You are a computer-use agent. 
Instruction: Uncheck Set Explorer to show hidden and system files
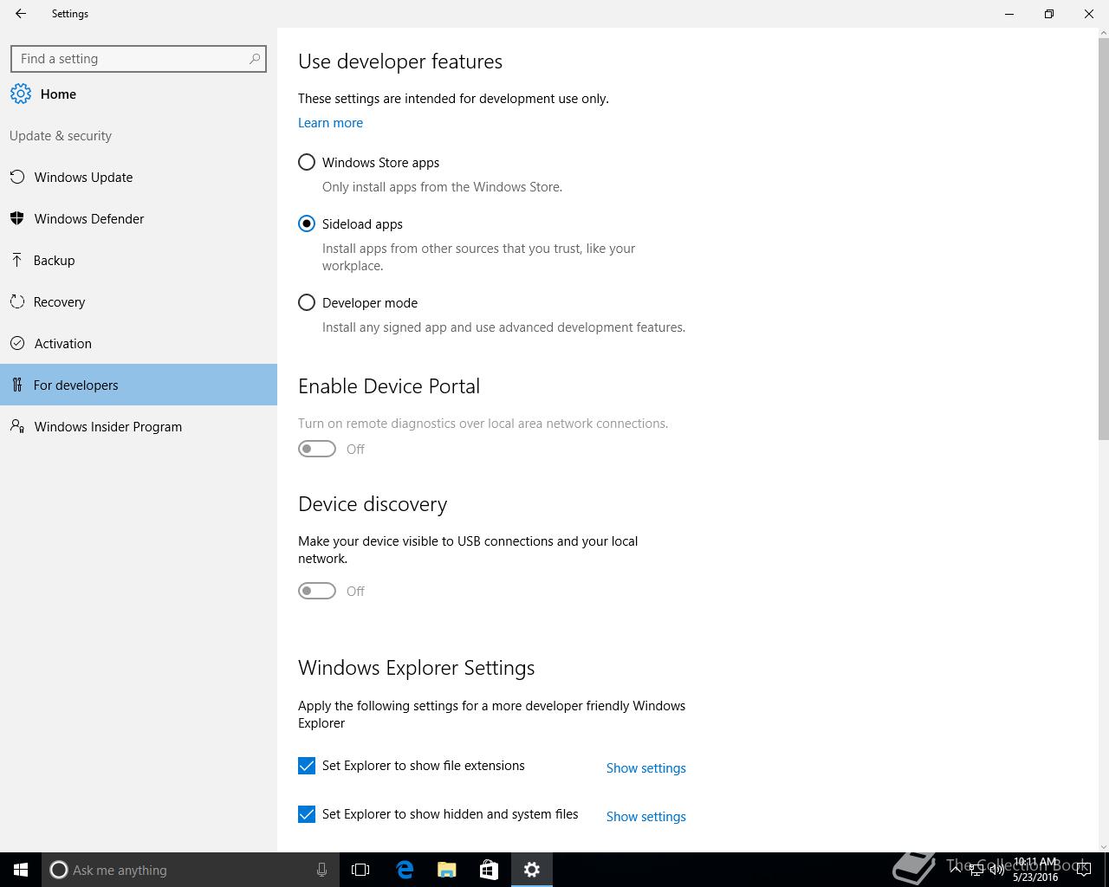(307, 814)
